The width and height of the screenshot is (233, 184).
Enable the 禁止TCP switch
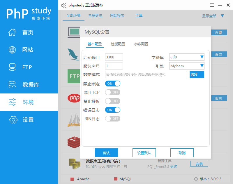click(x=113, y=92)
